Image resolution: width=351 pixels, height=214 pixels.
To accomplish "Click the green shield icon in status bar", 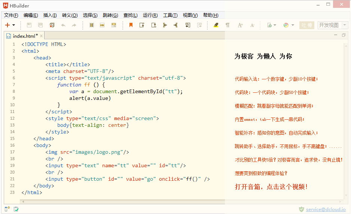I will point(302,209).
